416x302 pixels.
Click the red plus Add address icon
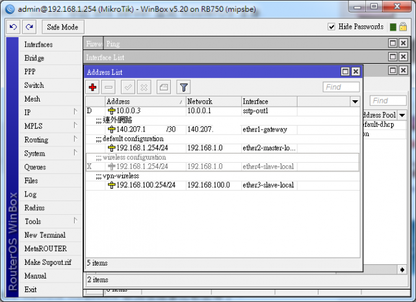pyautogui.click(x=92, y=87)
